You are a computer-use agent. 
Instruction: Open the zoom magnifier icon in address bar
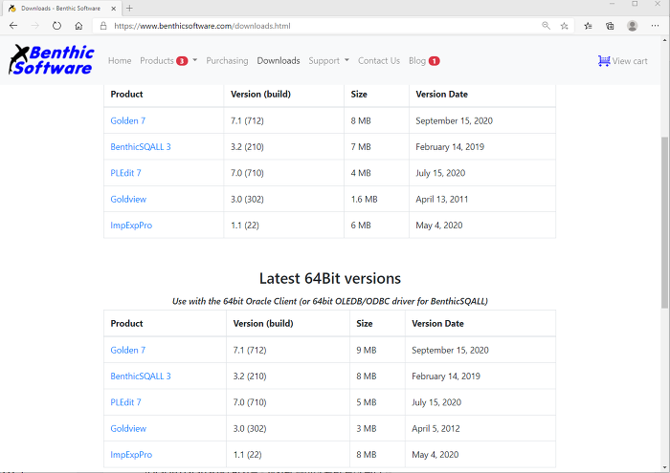tap(547, 26)
